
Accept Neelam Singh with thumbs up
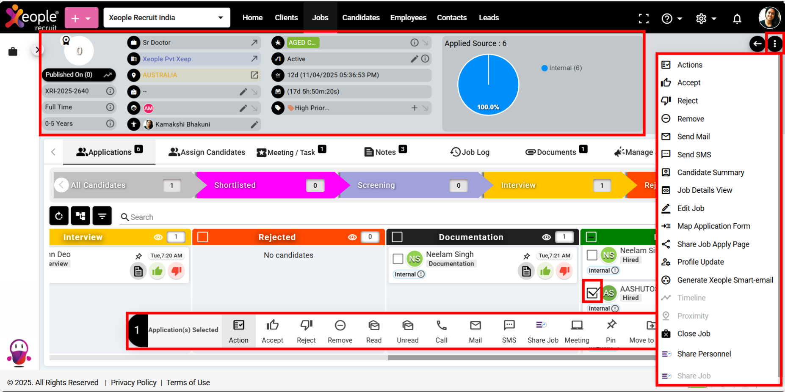pyautogui.click(x=545, y=271)
